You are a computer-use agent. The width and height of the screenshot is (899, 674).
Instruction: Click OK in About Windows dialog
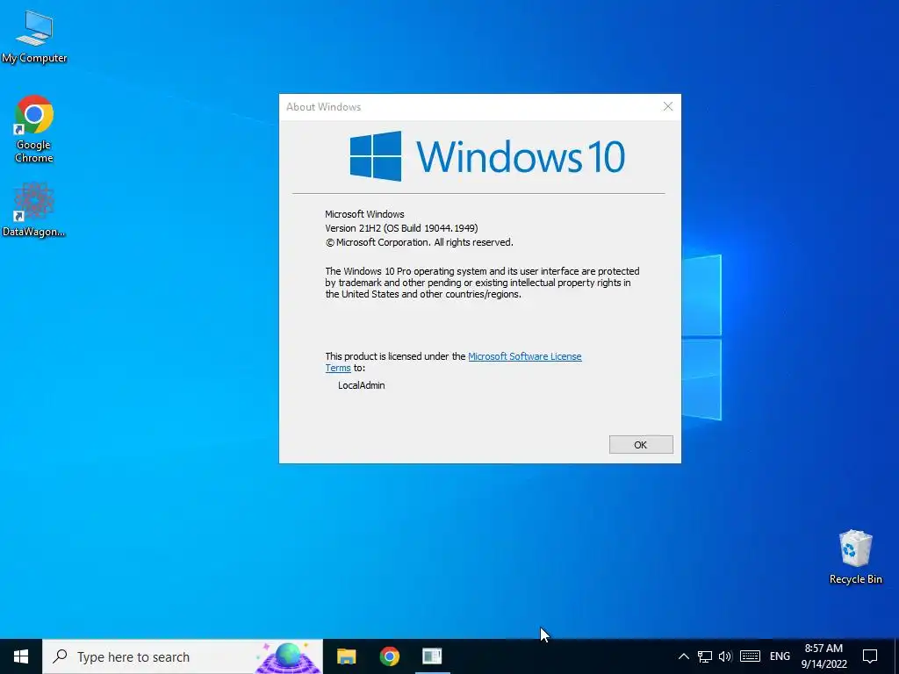coord(641,445)
